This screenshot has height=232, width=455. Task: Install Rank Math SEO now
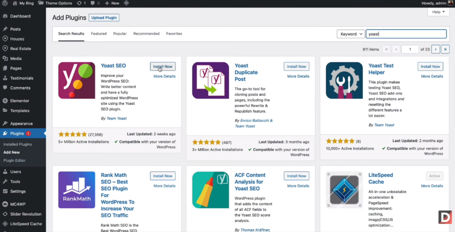163,176
